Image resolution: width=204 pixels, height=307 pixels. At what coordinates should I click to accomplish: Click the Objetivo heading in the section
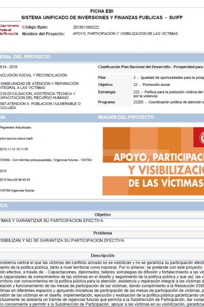click(103, 214)
